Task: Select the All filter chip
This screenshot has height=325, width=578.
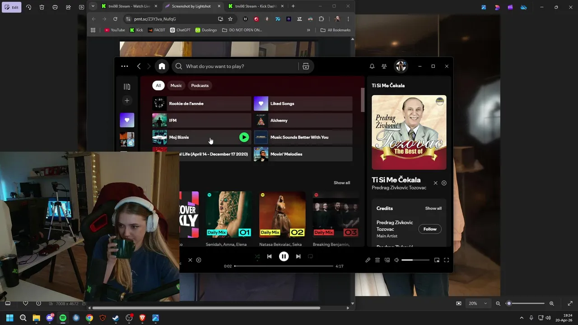Action: (x=158, y=85)
